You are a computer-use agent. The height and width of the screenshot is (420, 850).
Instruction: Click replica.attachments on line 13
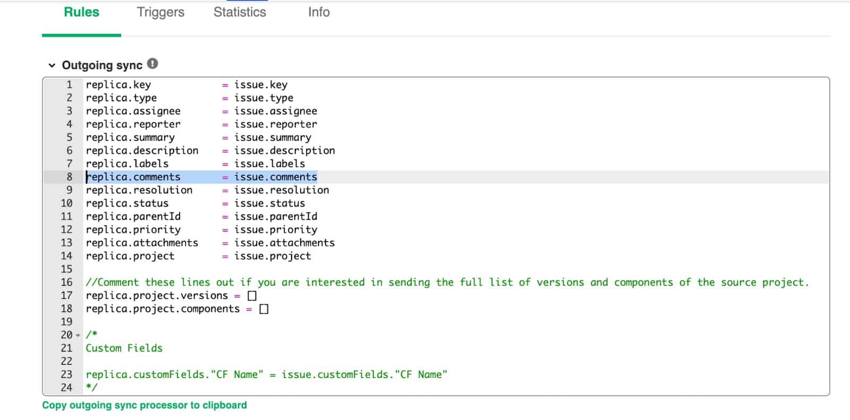pyautogui.click(x=142, y=243)
